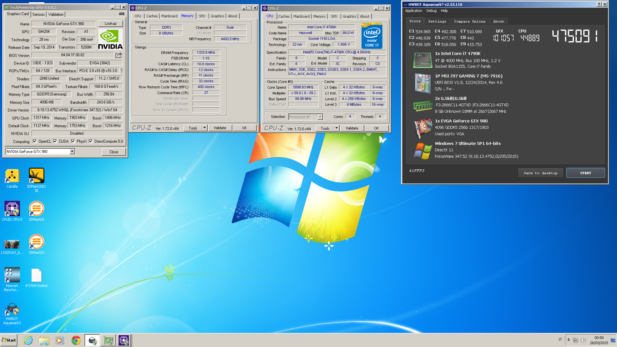Viewport: 617px width, 347px height.
Task: Switch to Validation tab in GPU-Z
Action: point(56,14)
